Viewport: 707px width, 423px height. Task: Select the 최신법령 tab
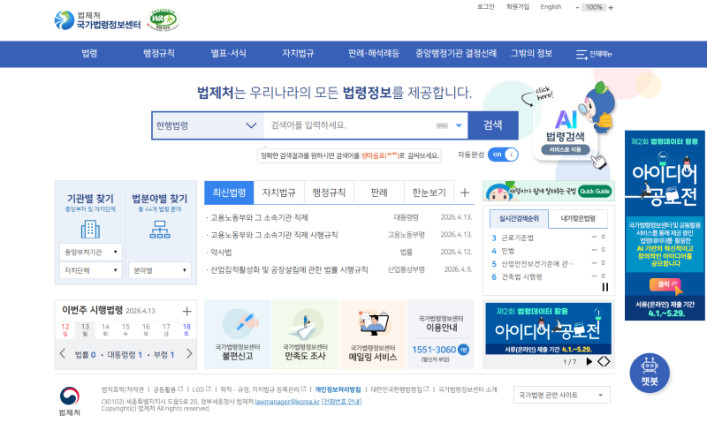229,193
